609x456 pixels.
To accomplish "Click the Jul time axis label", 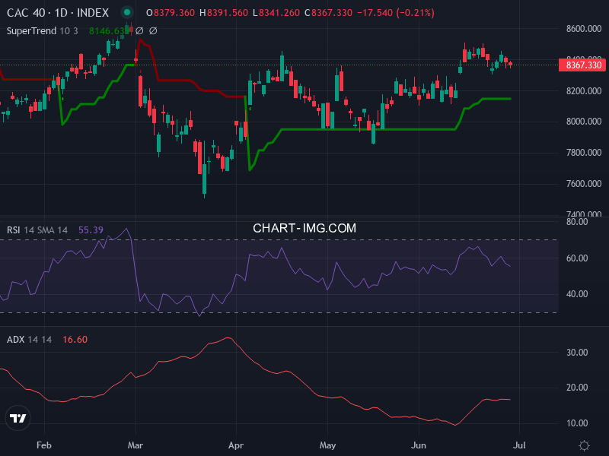I will tap(519, 445).
